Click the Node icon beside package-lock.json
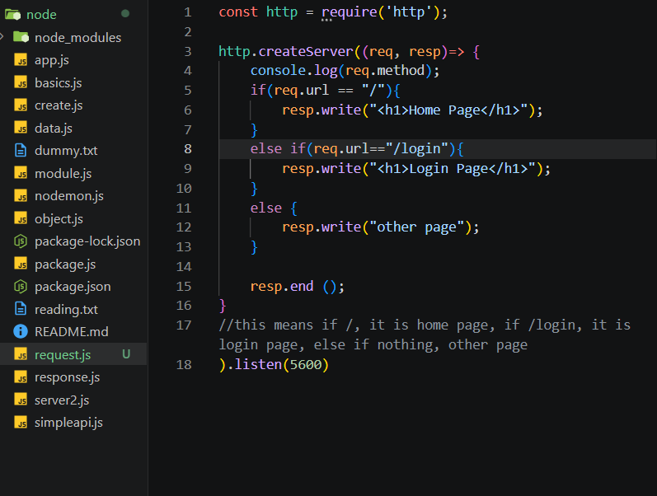 click(21, 241)
